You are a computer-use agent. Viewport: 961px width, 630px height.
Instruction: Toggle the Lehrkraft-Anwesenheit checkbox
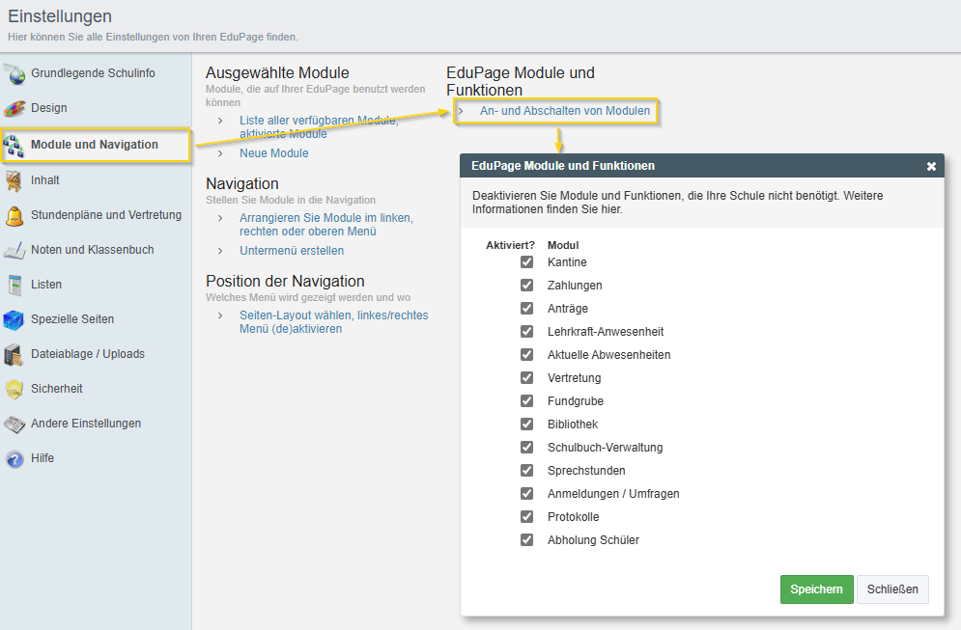point(526,332)
